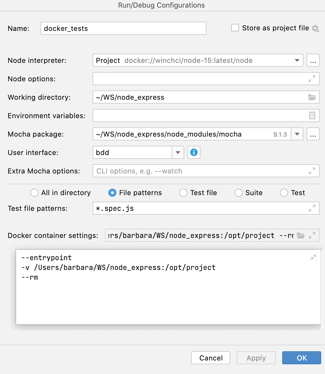Open the User interface dropdown showing bdd

coord(178,152)
